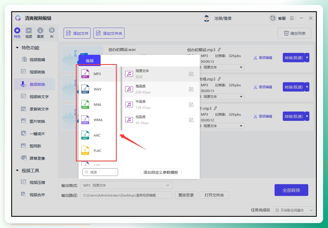
Task: Click the 添加文件 button
Action: pos(77,33)
